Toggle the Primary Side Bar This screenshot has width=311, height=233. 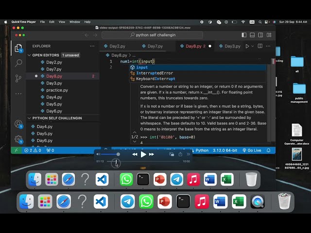(x=244, y=35)
